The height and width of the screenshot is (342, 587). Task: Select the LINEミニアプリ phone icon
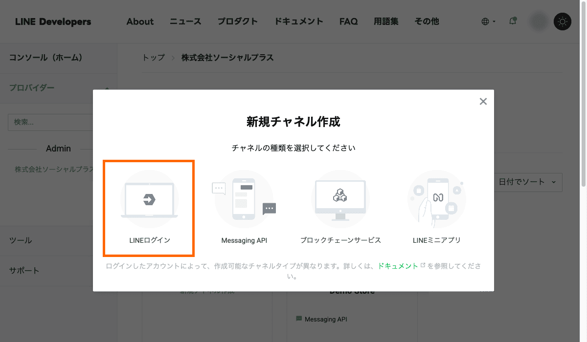coord(437,199)
